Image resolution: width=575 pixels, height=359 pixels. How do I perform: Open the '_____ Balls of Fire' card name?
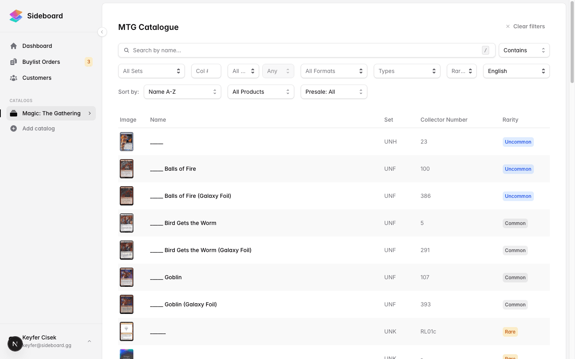point(173,169)
